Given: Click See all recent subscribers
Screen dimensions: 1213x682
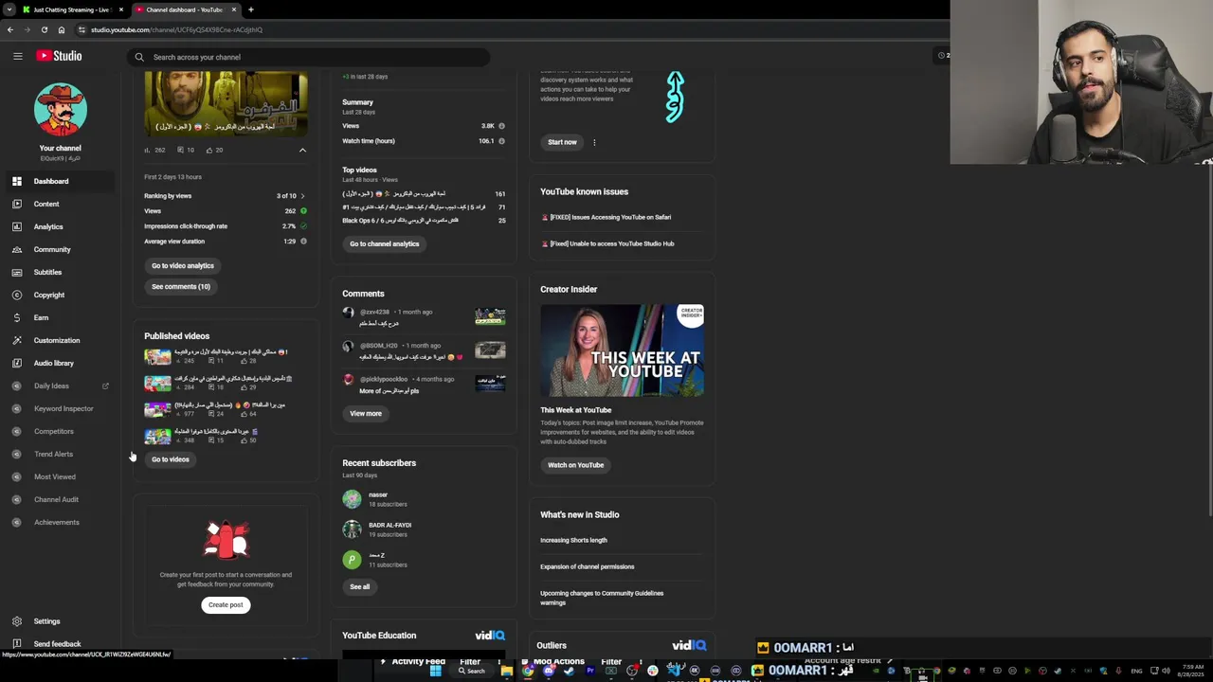Looking at the screenshot, I should click(359, 586).
